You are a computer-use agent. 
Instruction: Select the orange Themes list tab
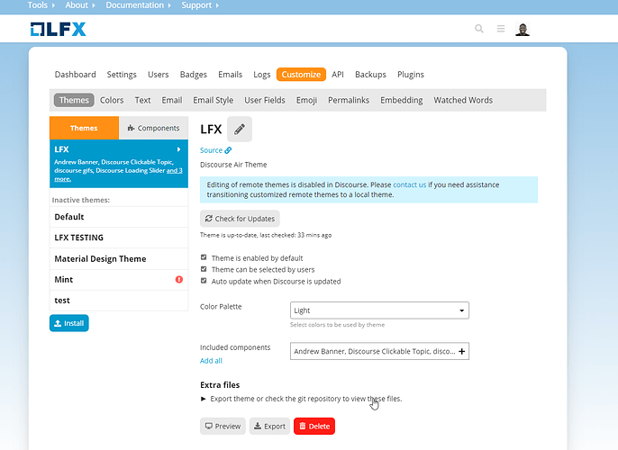(x=84, y=128)
